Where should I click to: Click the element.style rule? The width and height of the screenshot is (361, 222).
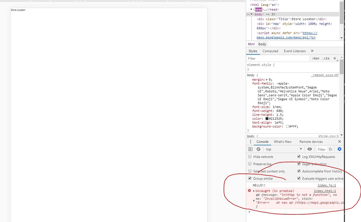coord(261,65)
